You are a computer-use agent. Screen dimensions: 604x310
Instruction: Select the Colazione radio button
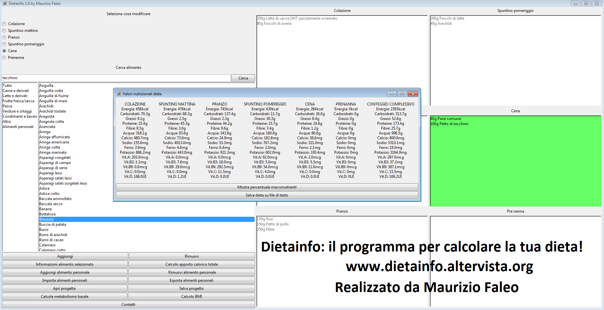coord(4,24)
